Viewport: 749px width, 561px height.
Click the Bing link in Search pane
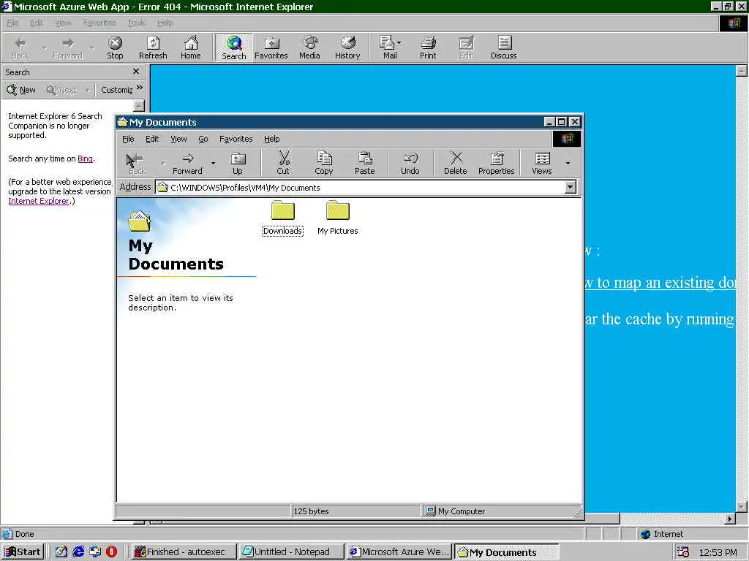pos(85,159)
